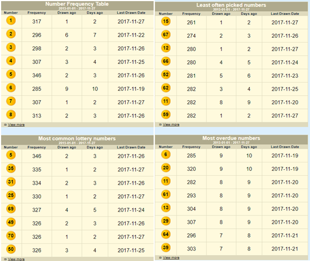This screenshot has width=310, height=261.
Task: Select the yellow ball number 66
Action: 166,61
